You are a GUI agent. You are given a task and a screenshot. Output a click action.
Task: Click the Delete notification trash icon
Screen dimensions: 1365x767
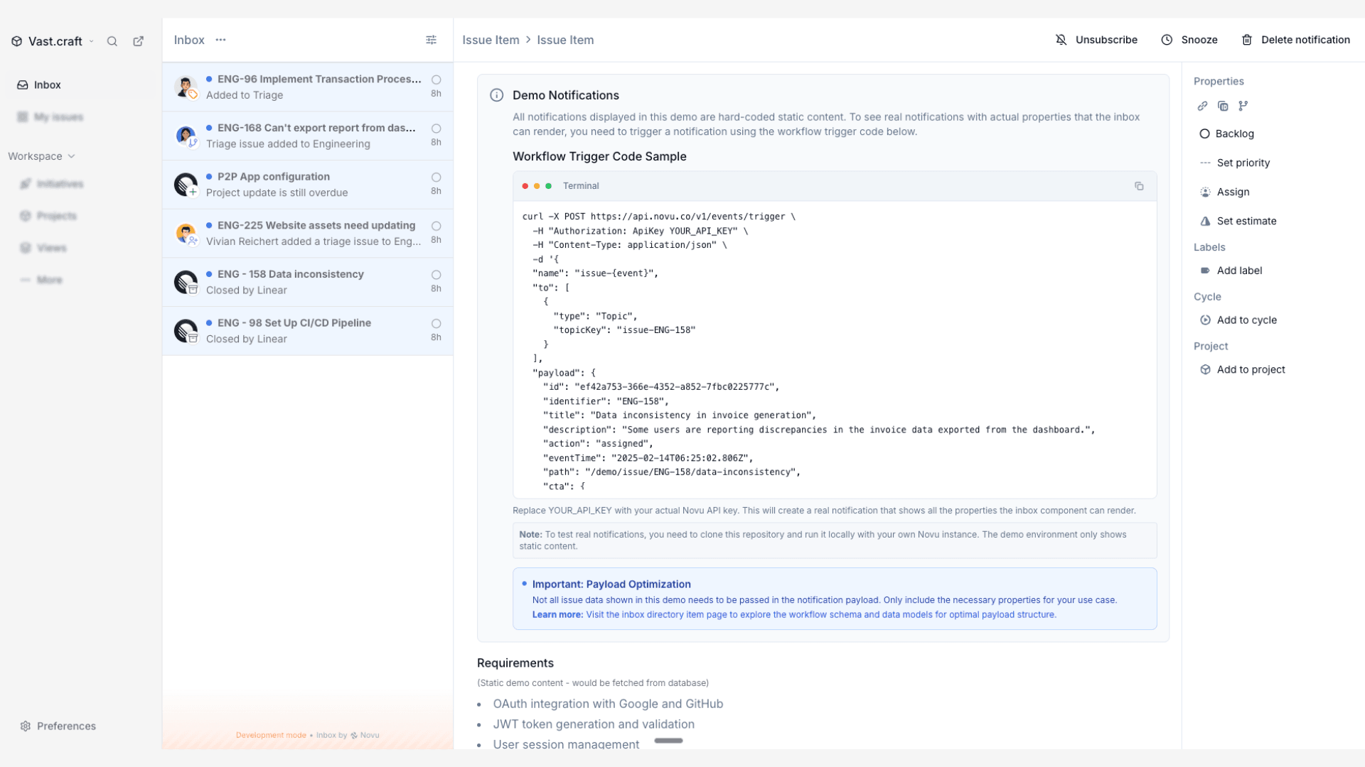1247,40
